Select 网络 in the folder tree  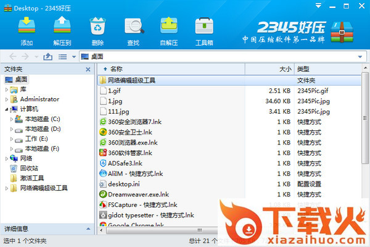26,158
